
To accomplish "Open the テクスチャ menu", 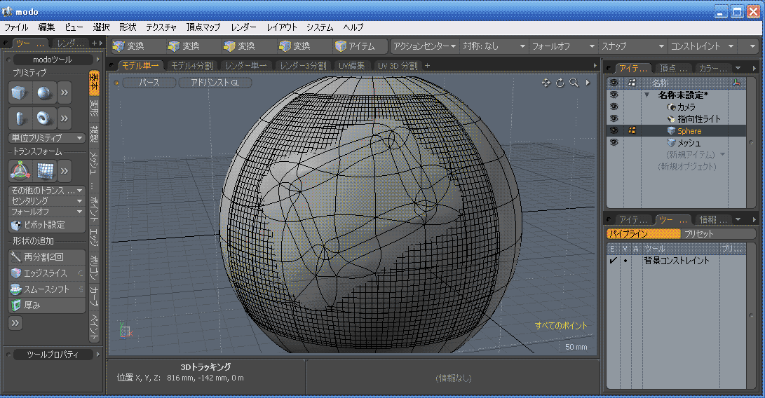I will pos(161,27).
